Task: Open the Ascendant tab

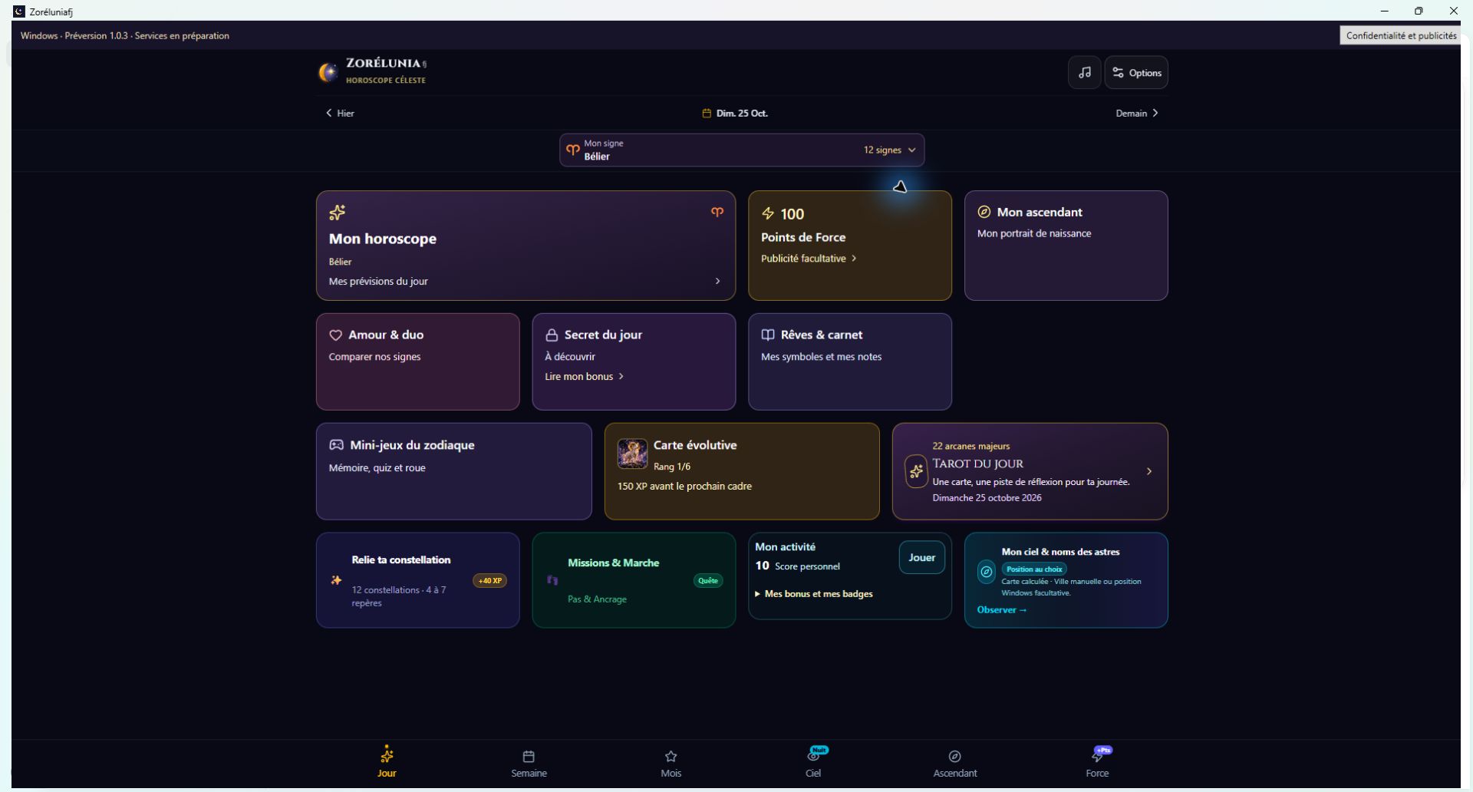Action: coord(955,763)
